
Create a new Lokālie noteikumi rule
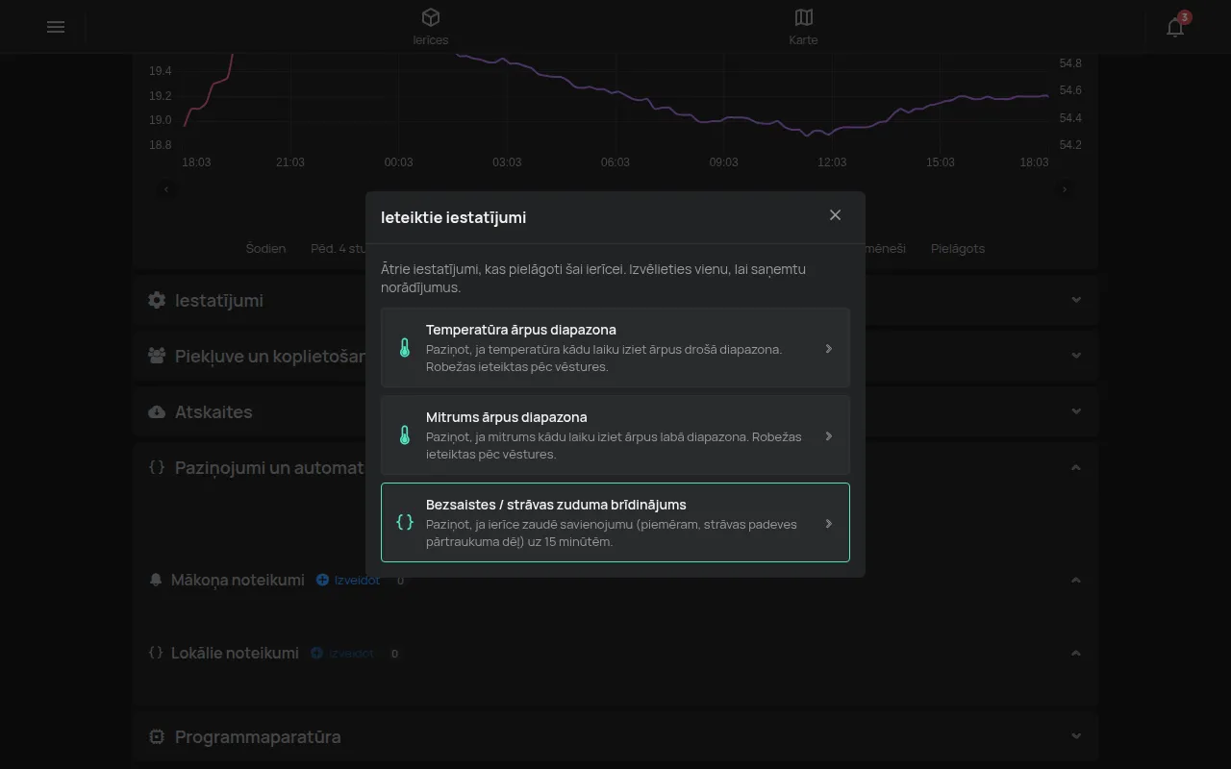pos(342,654)
